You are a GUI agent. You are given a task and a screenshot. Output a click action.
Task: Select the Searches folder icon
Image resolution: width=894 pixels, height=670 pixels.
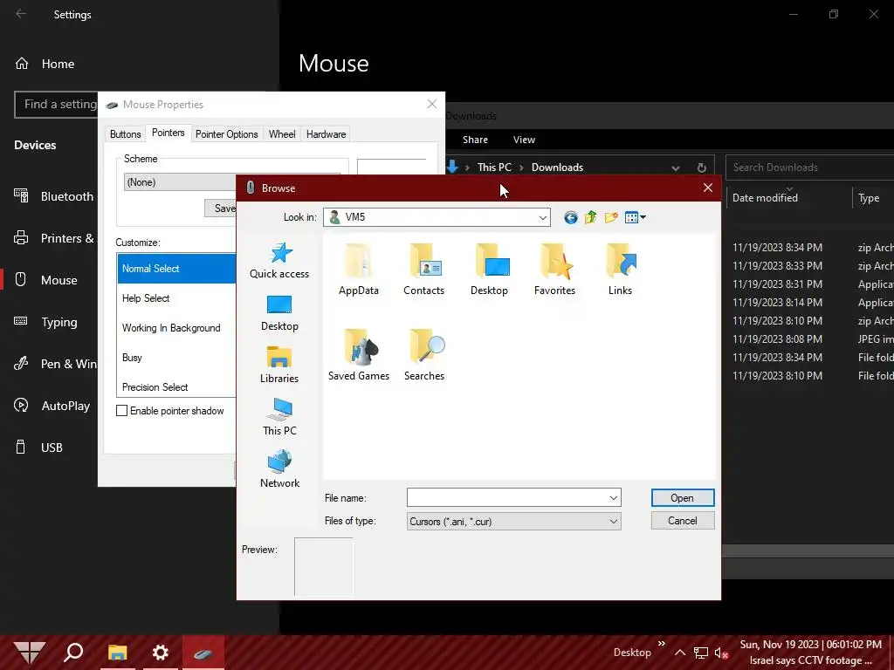click(424, 354)
